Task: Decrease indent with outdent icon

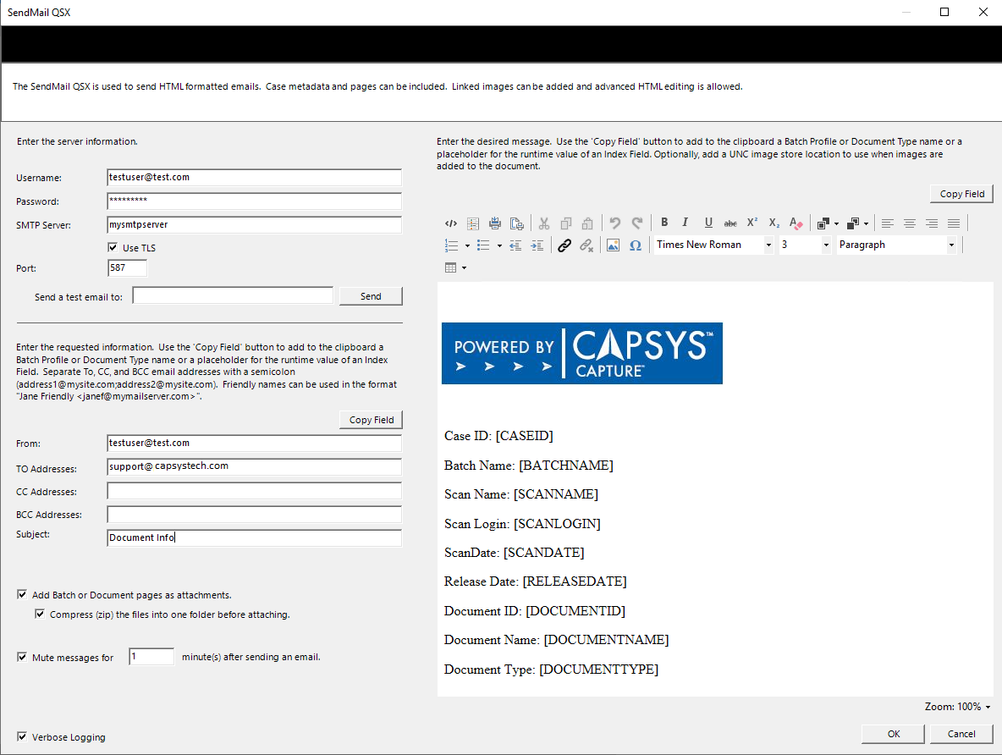Action: tap(515, 245)
